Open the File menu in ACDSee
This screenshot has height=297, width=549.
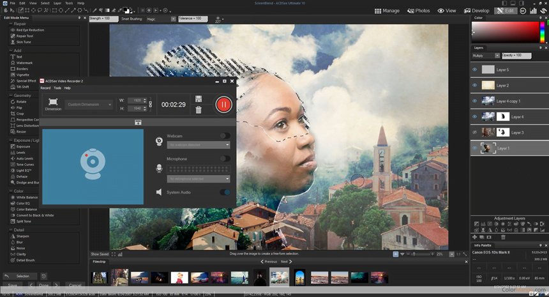click(x=12, y=3)
